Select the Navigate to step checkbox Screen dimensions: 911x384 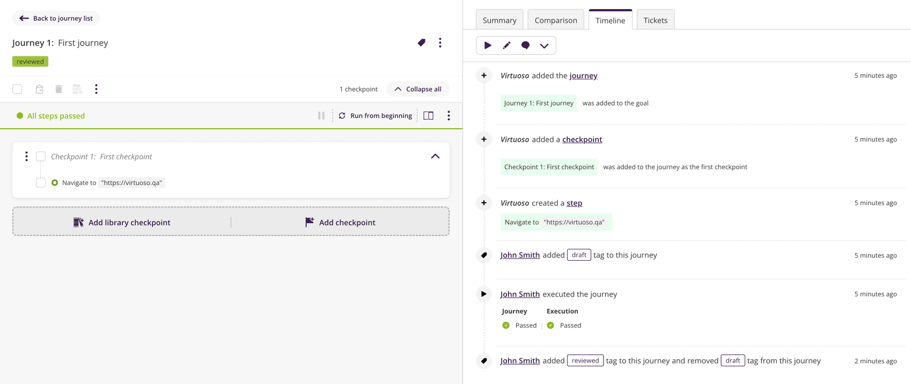pos(41,183)
